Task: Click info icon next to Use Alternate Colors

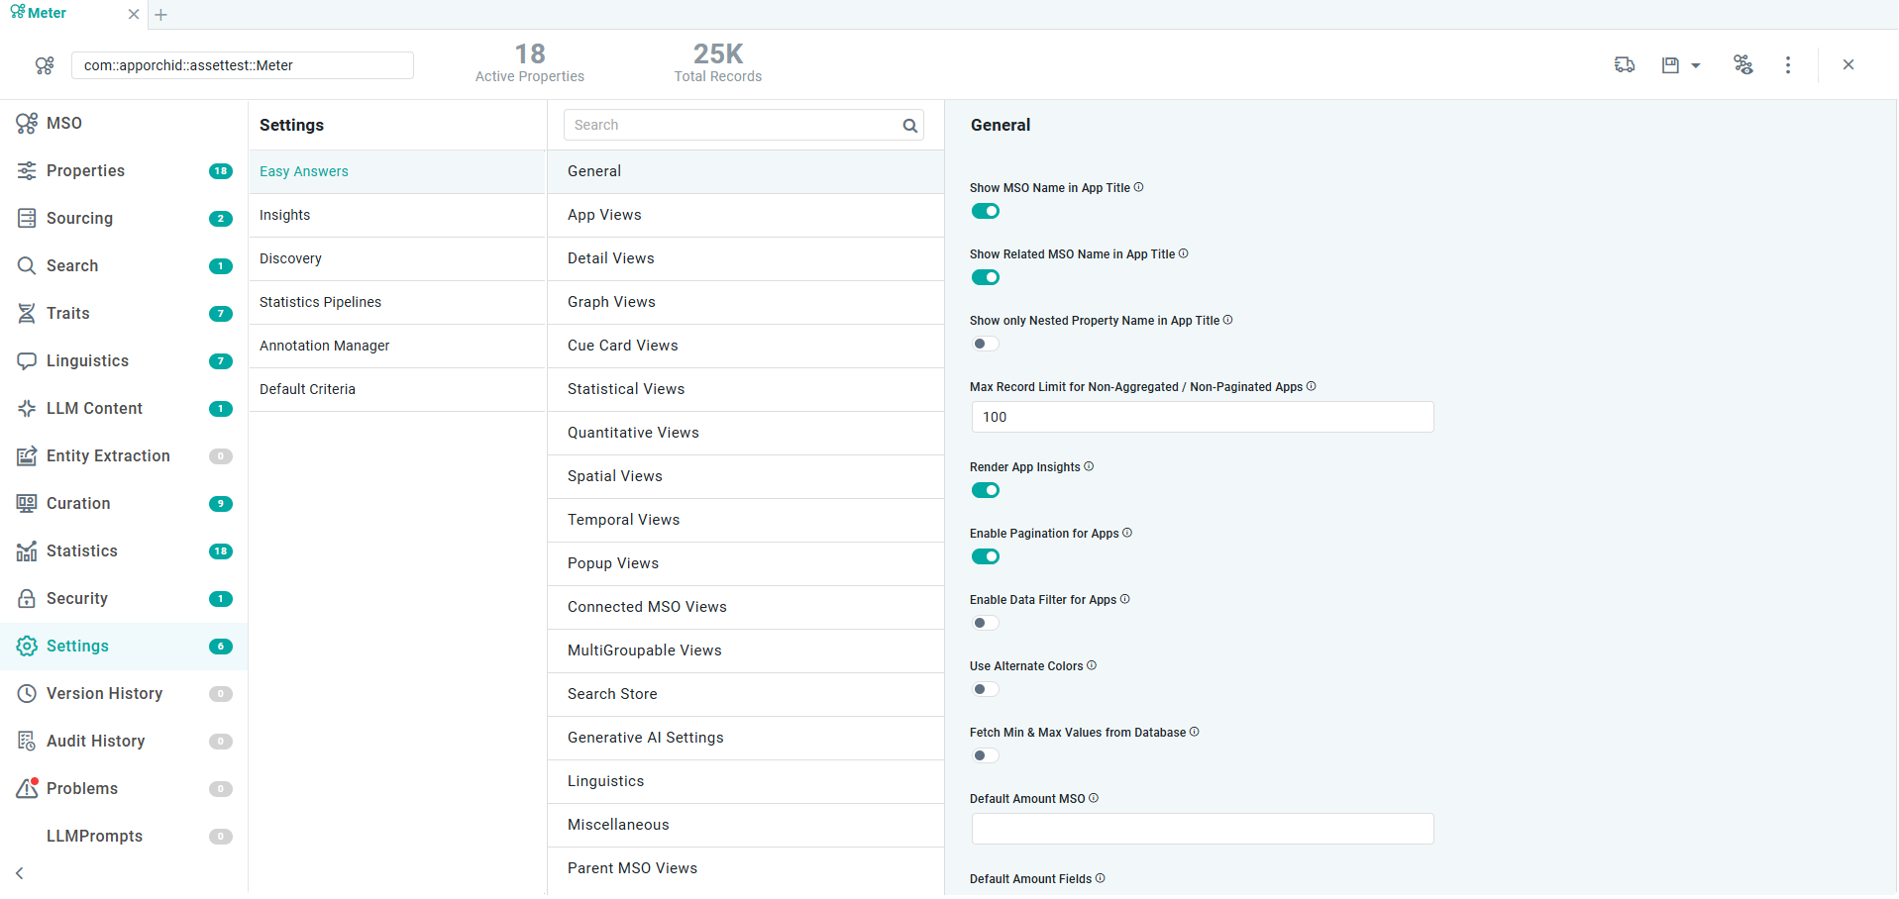Action: click(1092, 665)
